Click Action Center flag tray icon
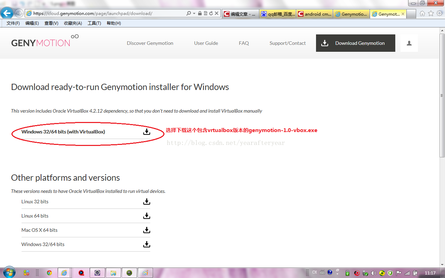445x278 pixels. click(399, 273)
